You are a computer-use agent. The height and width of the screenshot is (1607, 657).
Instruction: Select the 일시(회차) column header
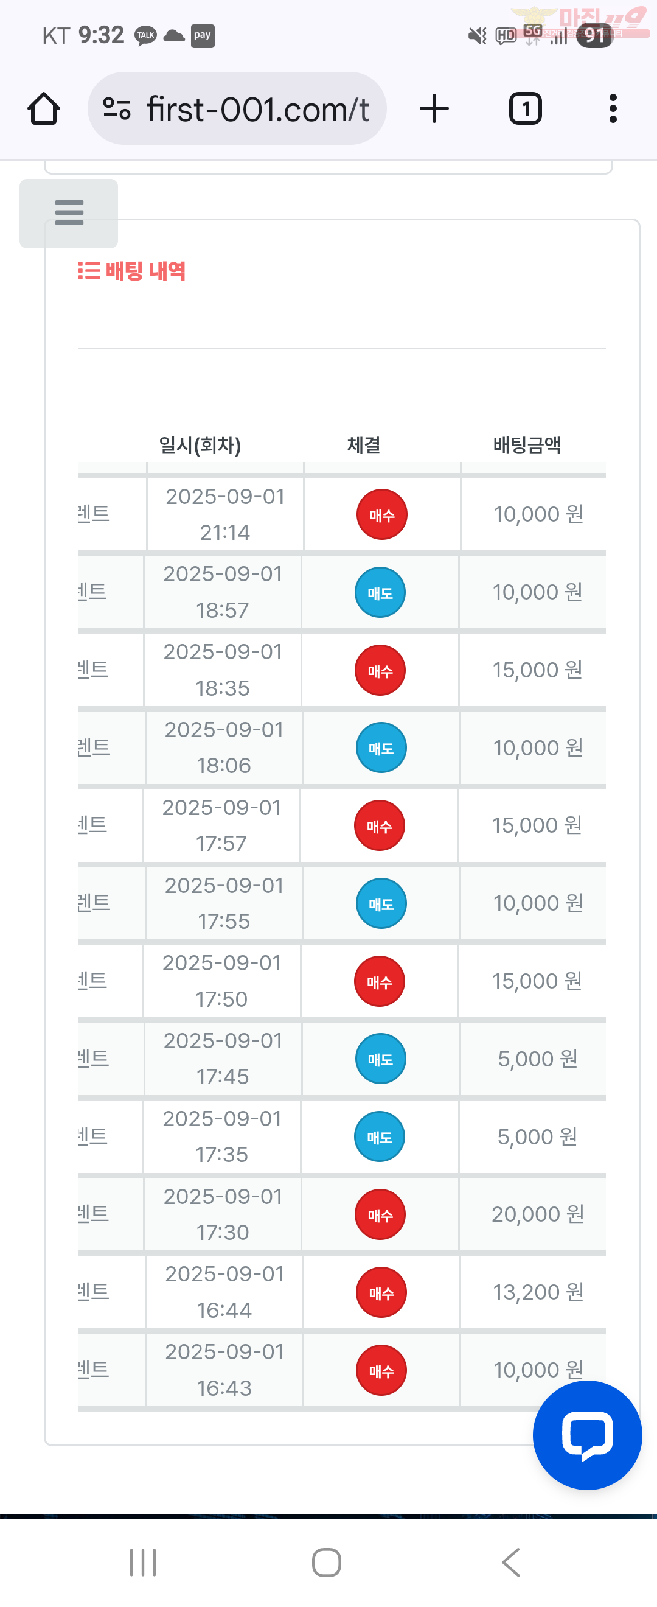(x=200, y=446)
